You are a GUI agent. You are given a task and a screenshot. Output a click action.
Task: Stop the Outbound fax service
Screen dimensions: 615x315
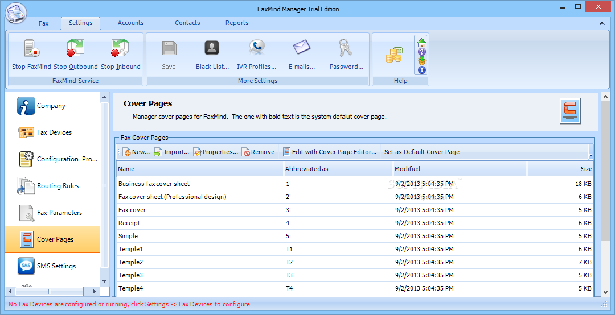pyautogui.click(x=76, y=55)
